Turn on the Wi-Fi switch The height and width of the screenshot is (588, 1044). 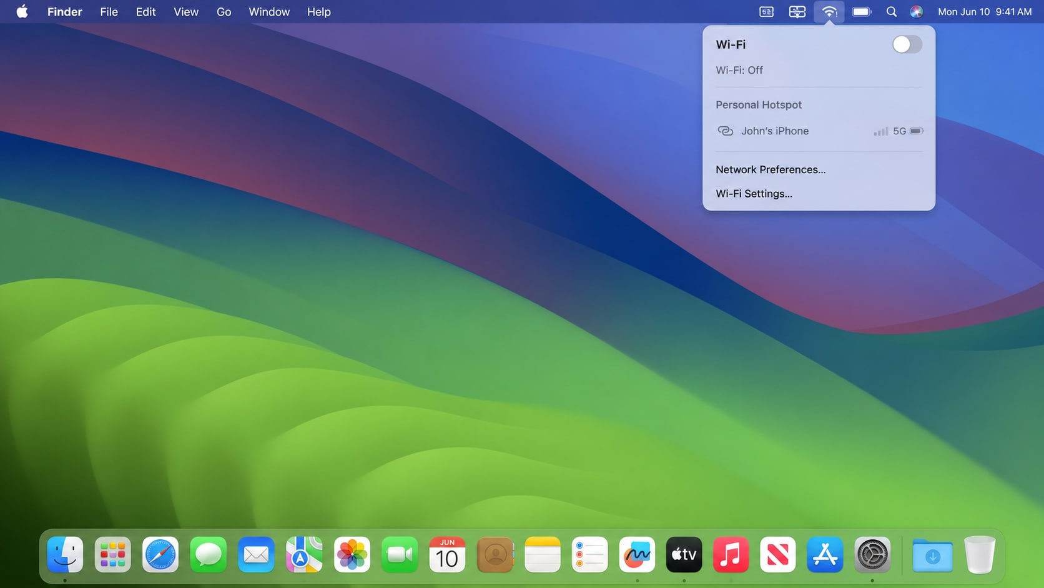907,44
